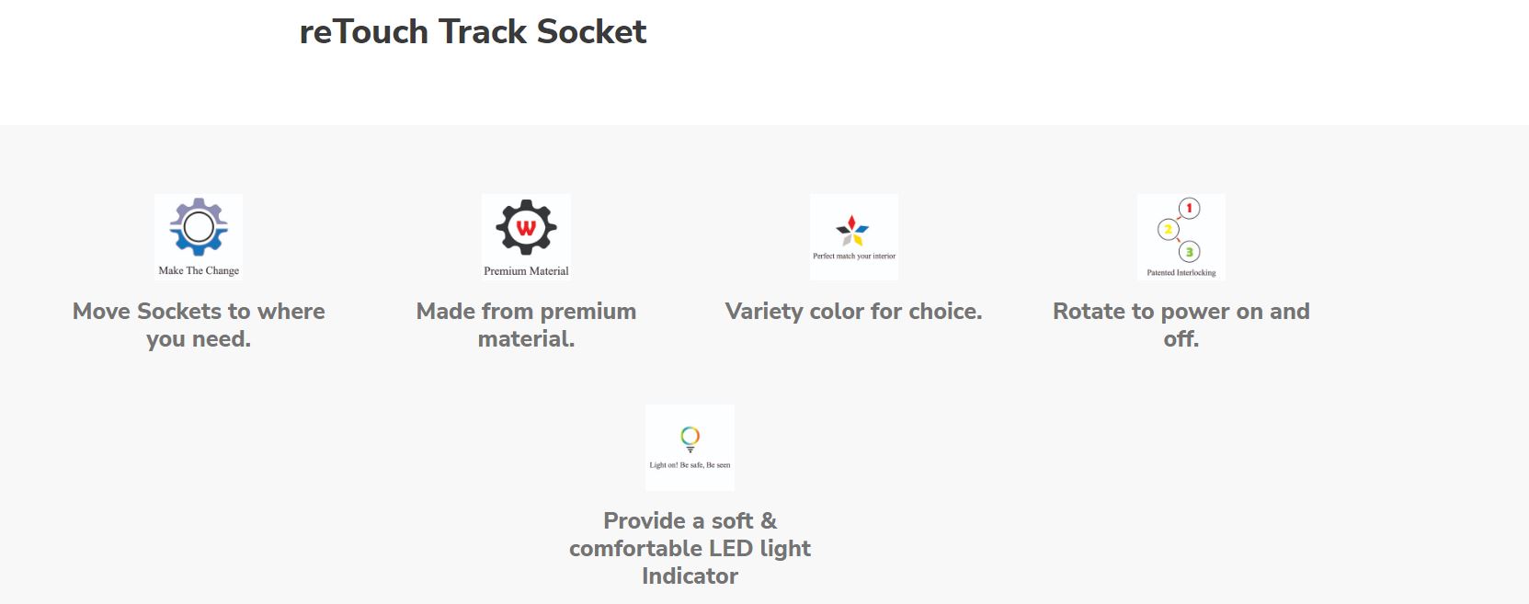Click 'Light on! Be safe, Be seen' label
The image size is (1529, 604).
click(x=690, y=465)
